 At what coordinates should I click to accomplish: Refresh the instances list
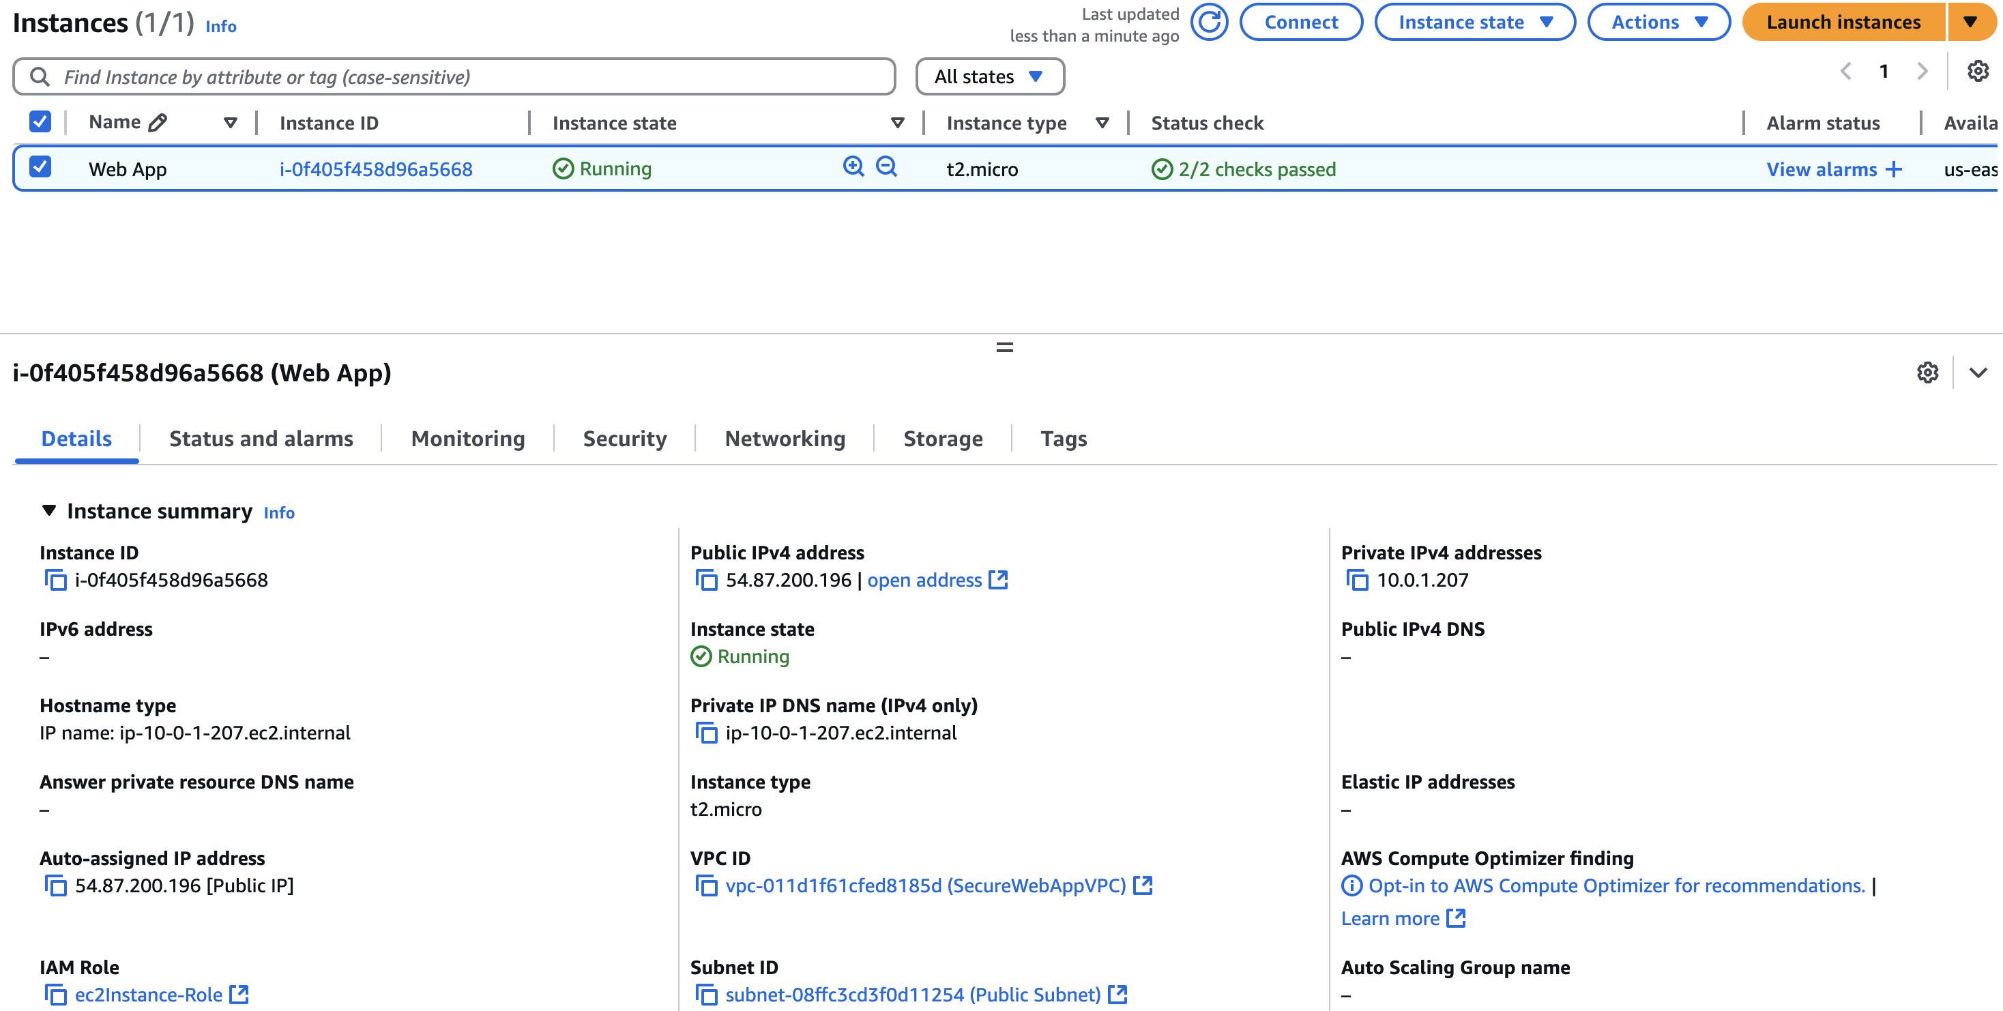pyautogui.click(x=1210, y=22)
